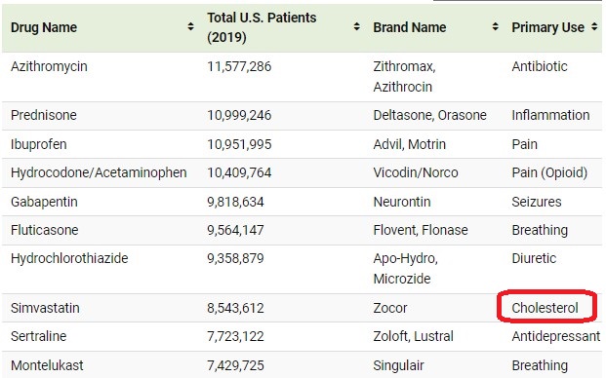Click the Primary Use column header
Viewport: 606px width, 378px height.
(547, 27)
